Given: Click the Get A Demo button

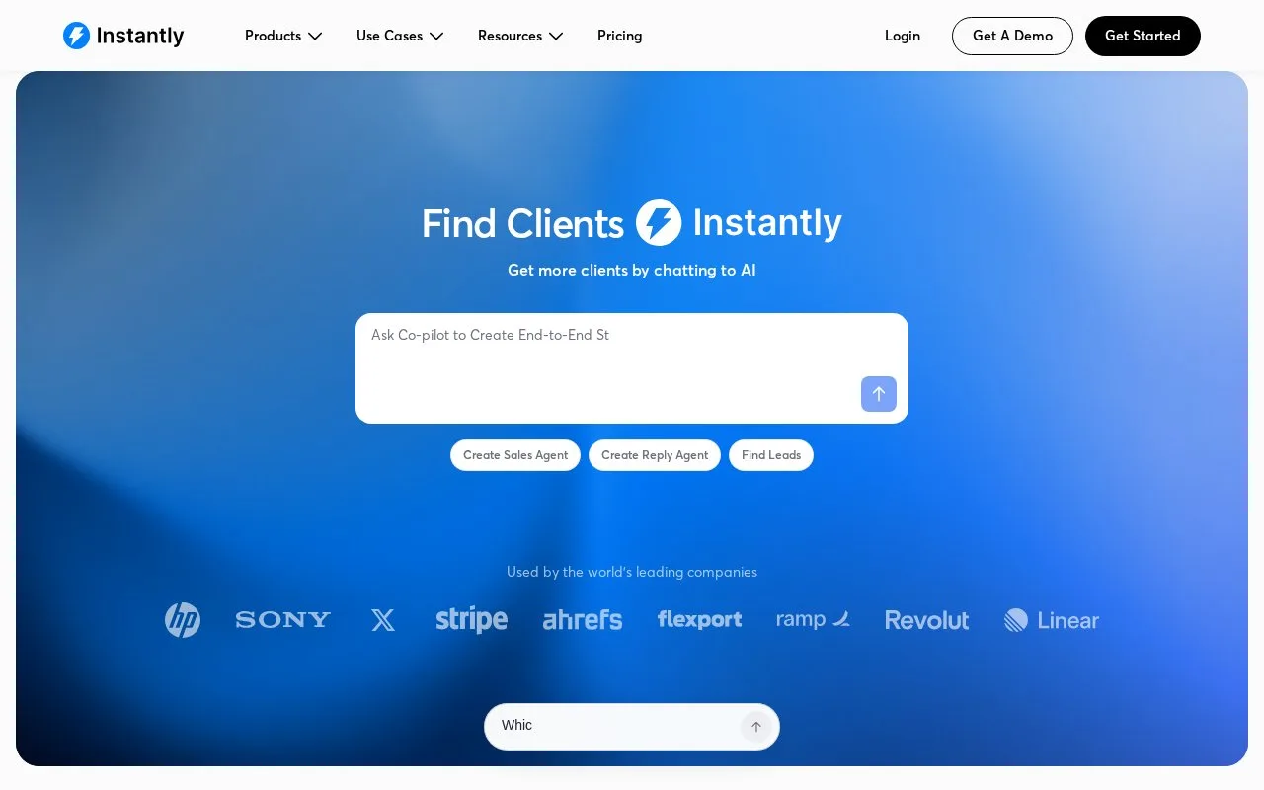Looking at the screenshot, I should tap(1012, 36).
